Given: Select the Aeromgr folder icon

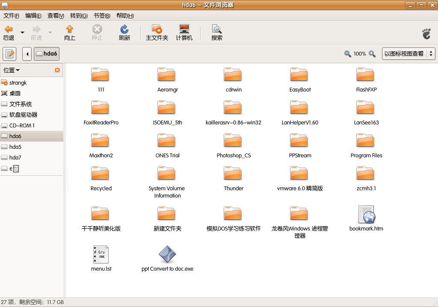Looking at the screenshot, I should coord(166,74).
